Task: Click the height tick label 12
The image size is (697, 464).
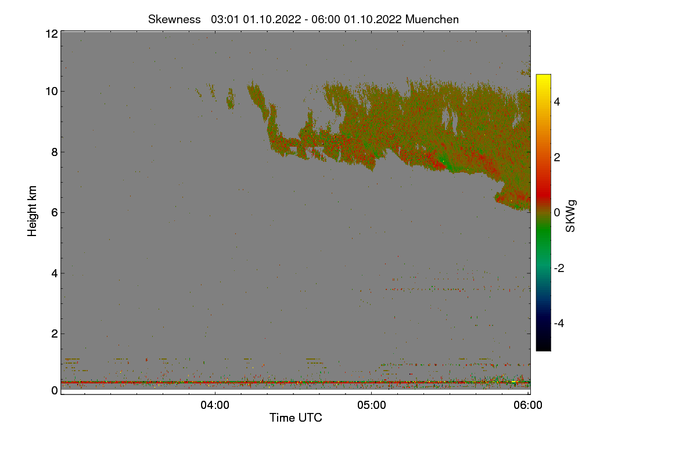Action: (51, 34)
